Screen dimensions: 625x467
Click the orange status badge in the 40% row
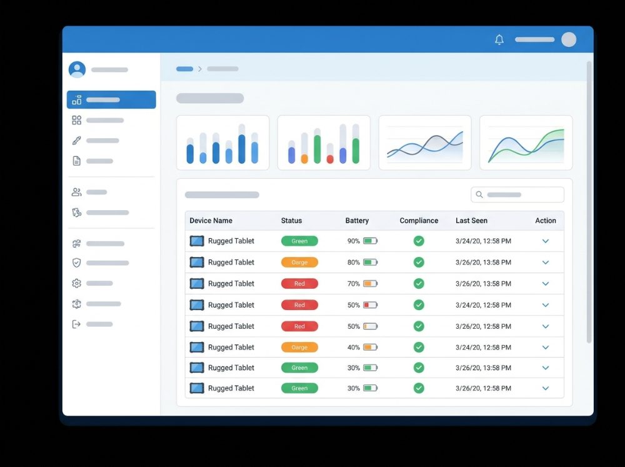click(299, 348)
